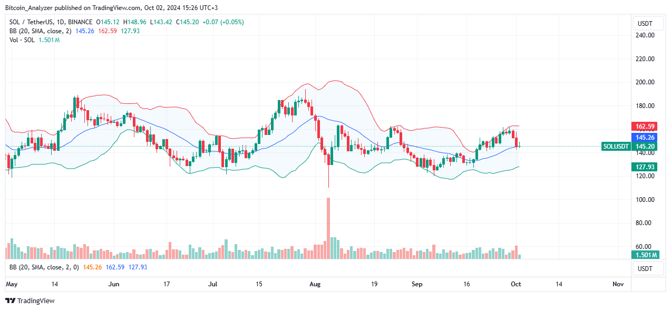This screenshot has height=310, width=671.
Task: Click the Bitcoin_Analyzer publisher name
Action: click(27, 8)
